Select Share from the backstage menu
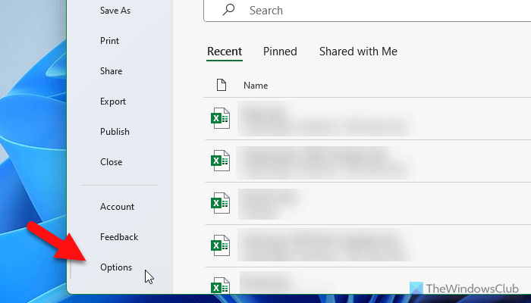 111,71
